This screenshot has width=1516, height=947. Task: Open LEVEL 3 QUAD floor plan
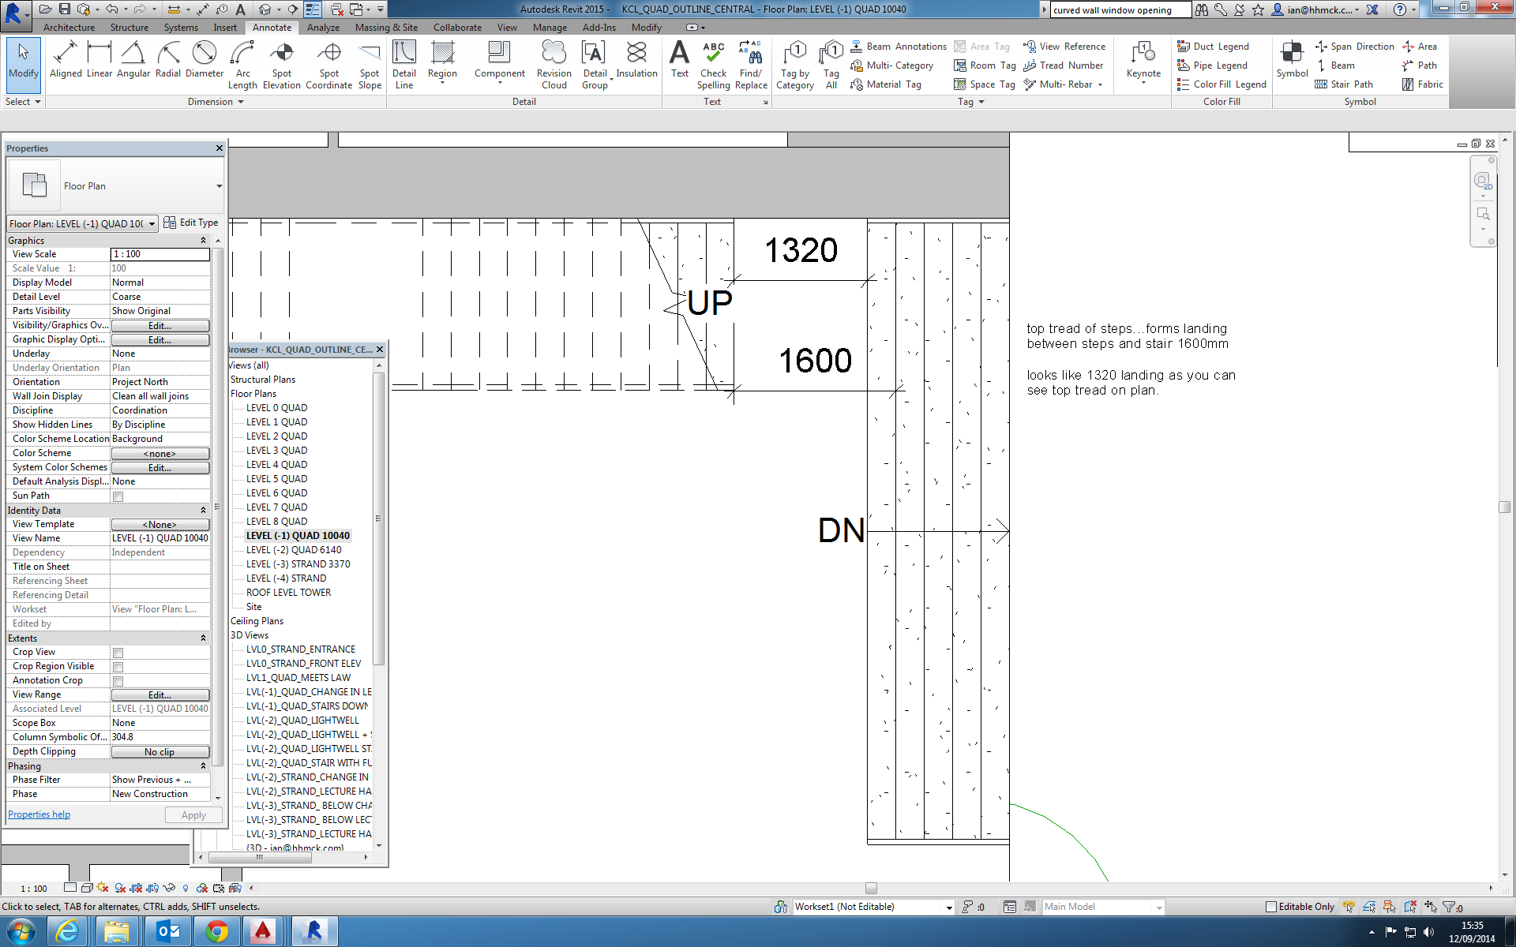click(276, 451)
